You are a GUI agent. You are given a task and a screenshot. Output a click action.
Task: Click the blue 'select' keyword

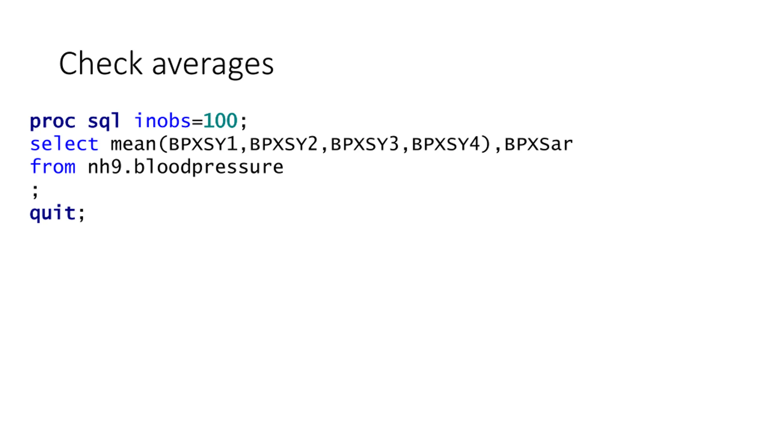coord(64,144)
